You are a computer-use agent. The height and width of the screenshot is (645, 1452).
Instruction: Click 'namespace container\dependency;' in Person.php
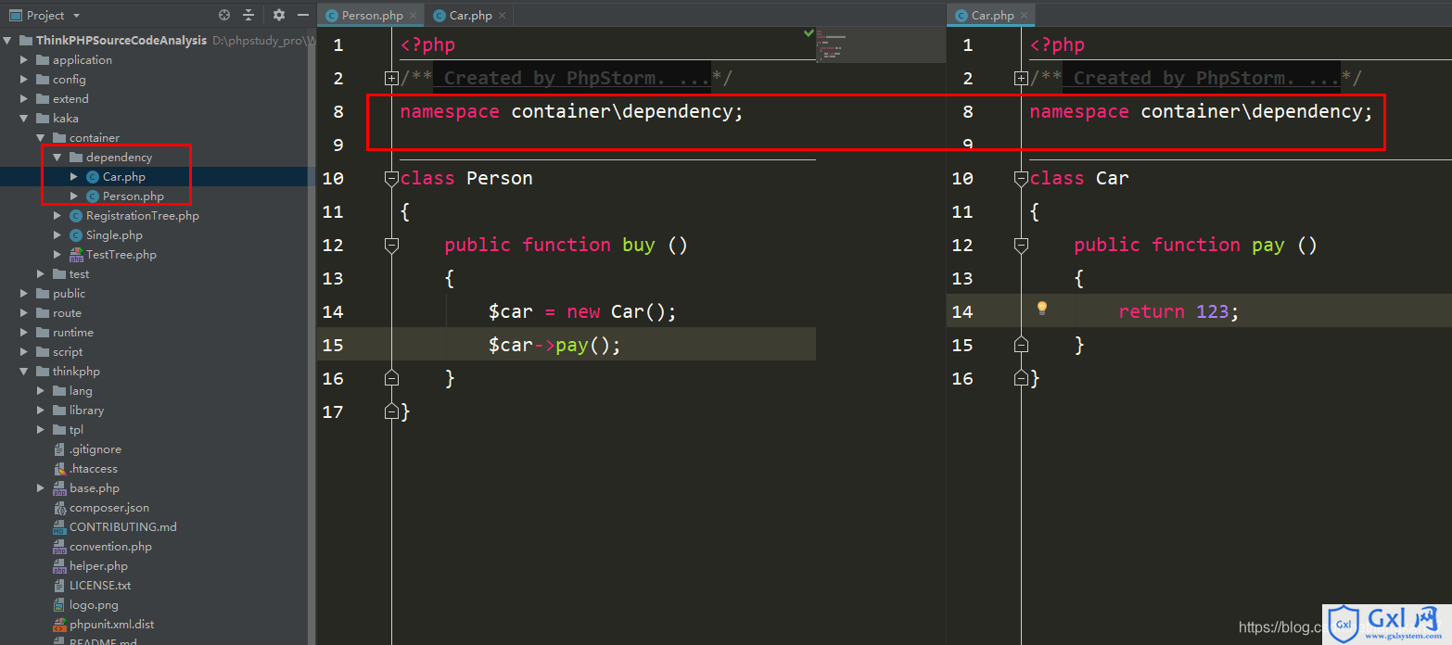point(571,112)
